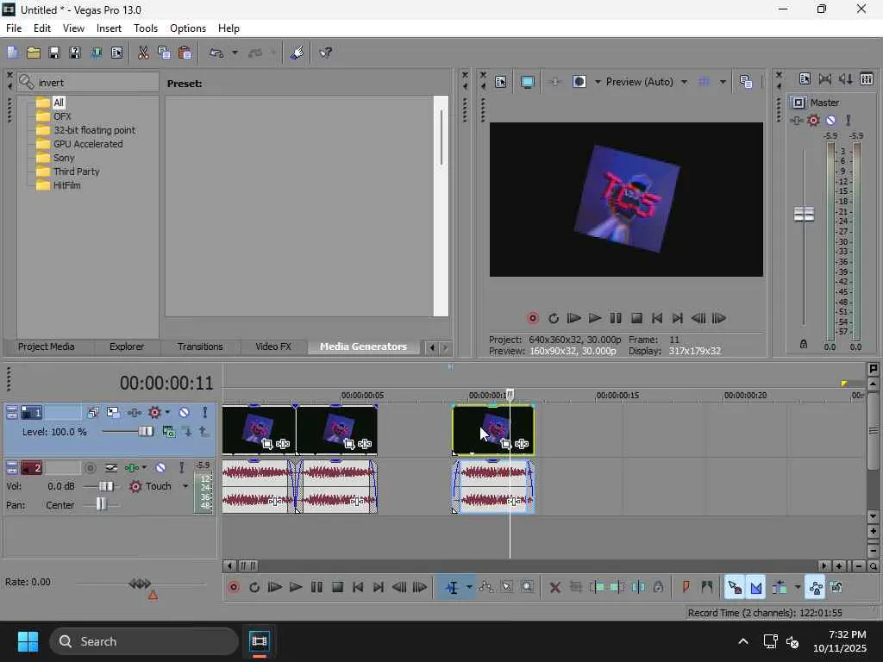This screenshot has width=883, height=662.
Task: Arm audio track 2 for record
Action: 90,468
